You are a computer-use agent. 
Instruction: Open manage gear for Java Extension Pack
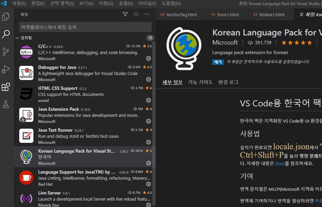149,121
